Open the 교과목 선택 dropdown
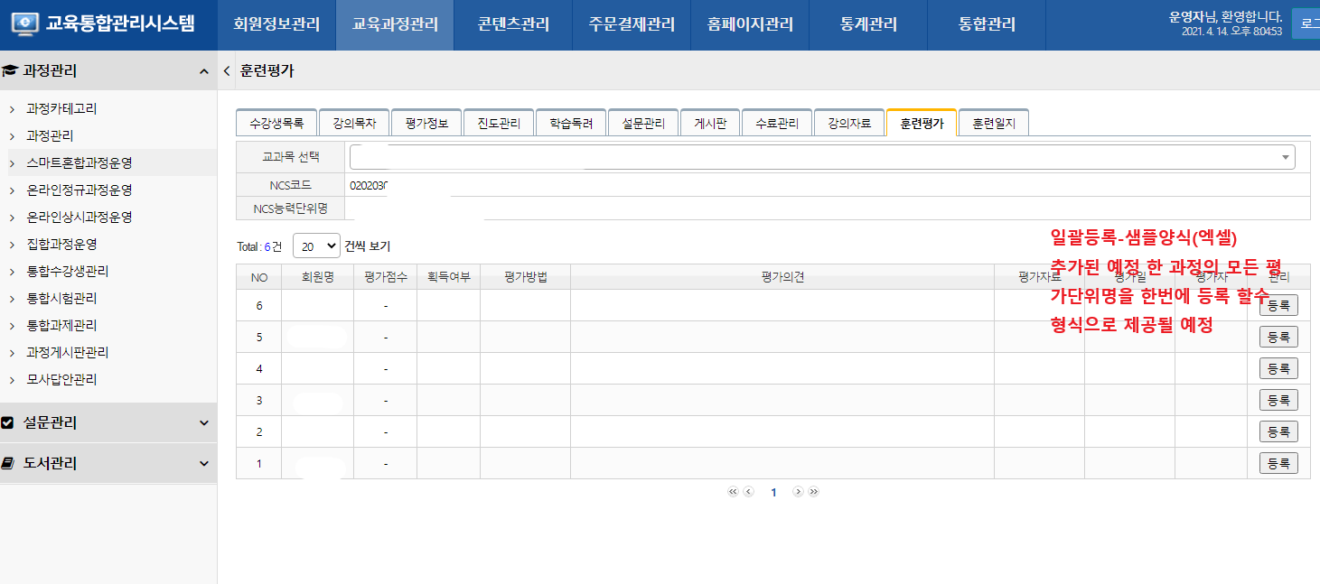The width and height of the screenshot is (1320, 584). (821, 157)
